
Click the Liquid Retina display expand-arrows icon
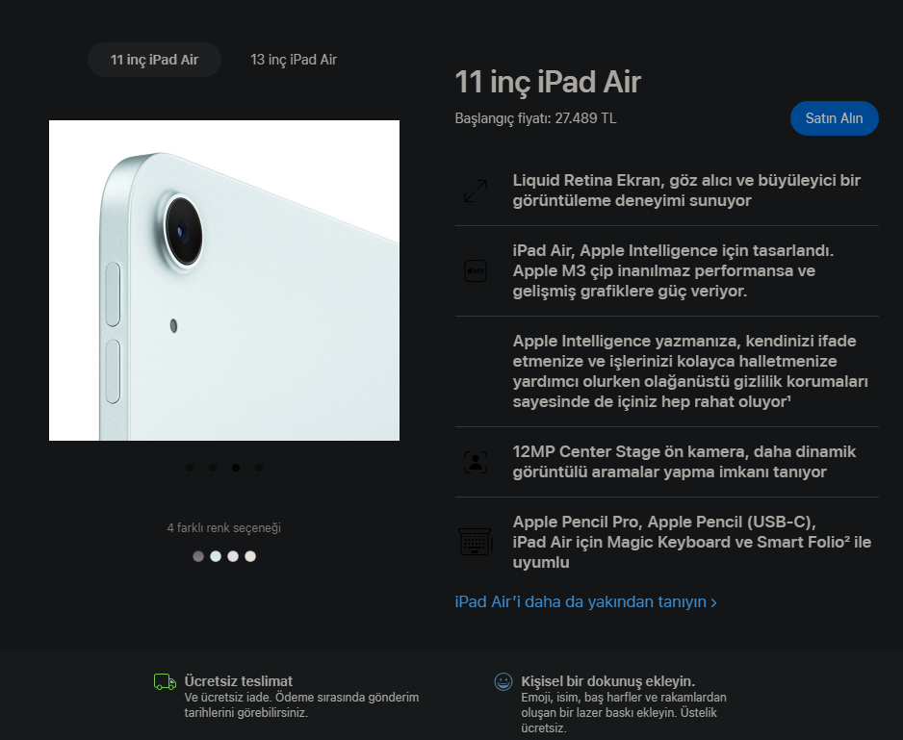(x=476, y=191)
